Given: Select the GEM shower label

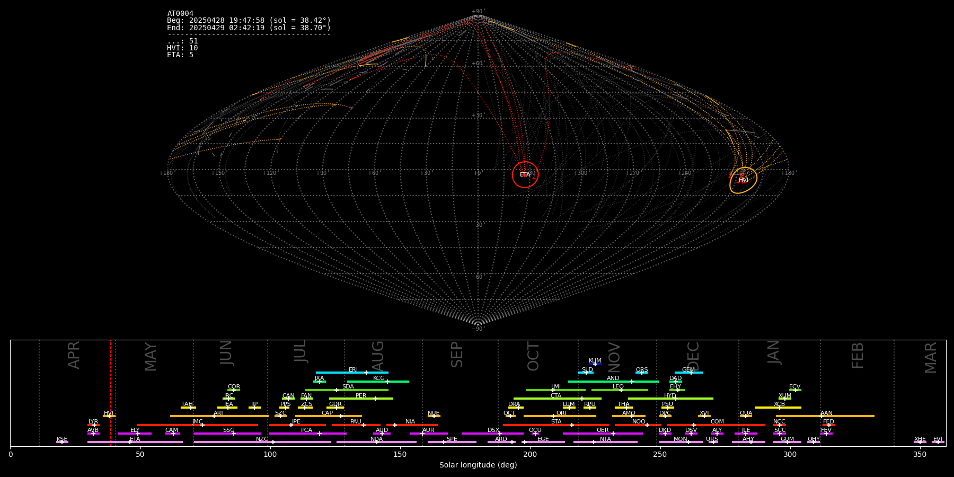Looking at the screenshot, I should tap(688, 370).
